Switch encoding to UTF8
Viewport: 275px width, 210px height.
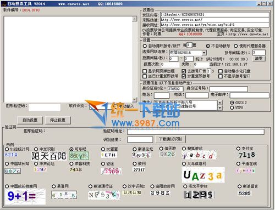click(232, 107)
